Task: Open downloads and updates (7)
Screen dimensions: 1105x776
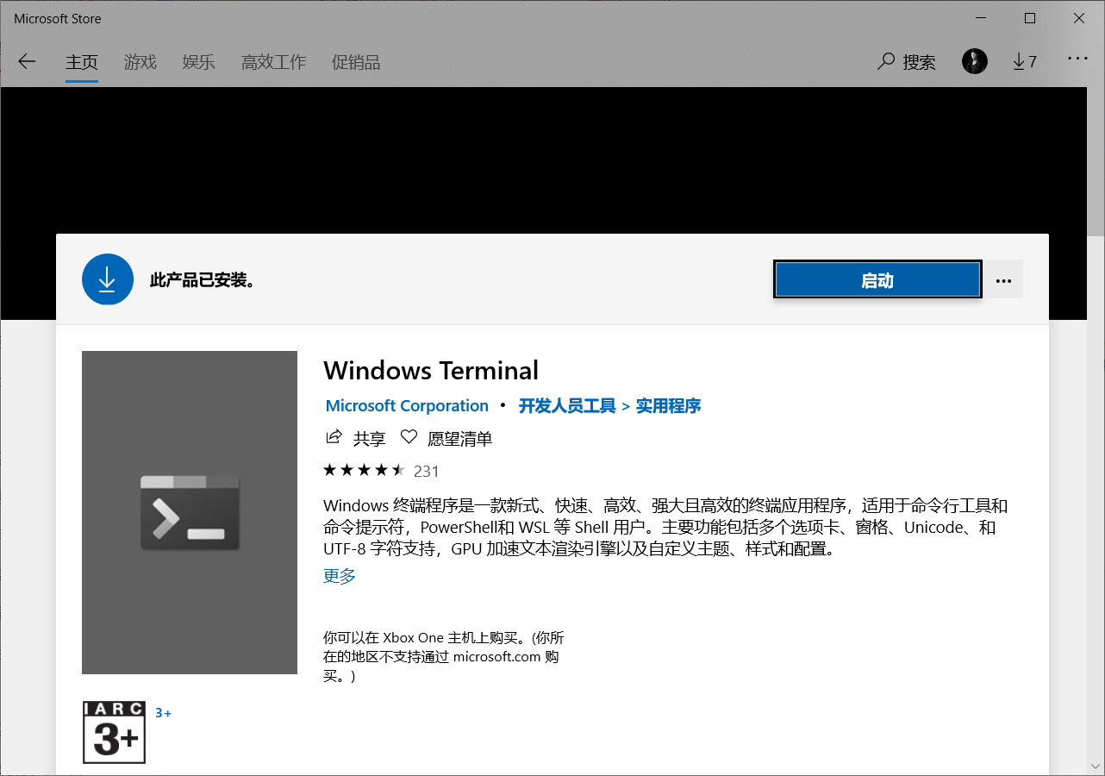Action: pos(1024,61)
